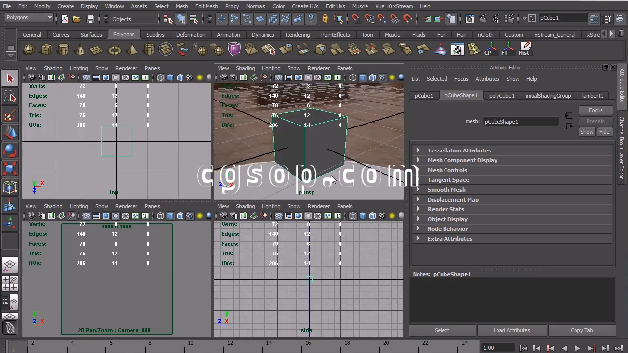Open the Polygons menu set dropdown
The height and width of the screenshot is (353, 628).
click(x=29, y=18)
